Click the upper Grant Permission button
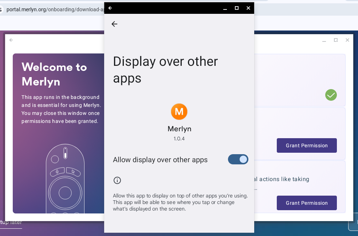Image resolution: width=358 pixels, height=236 pixels. tap(307, 145)
